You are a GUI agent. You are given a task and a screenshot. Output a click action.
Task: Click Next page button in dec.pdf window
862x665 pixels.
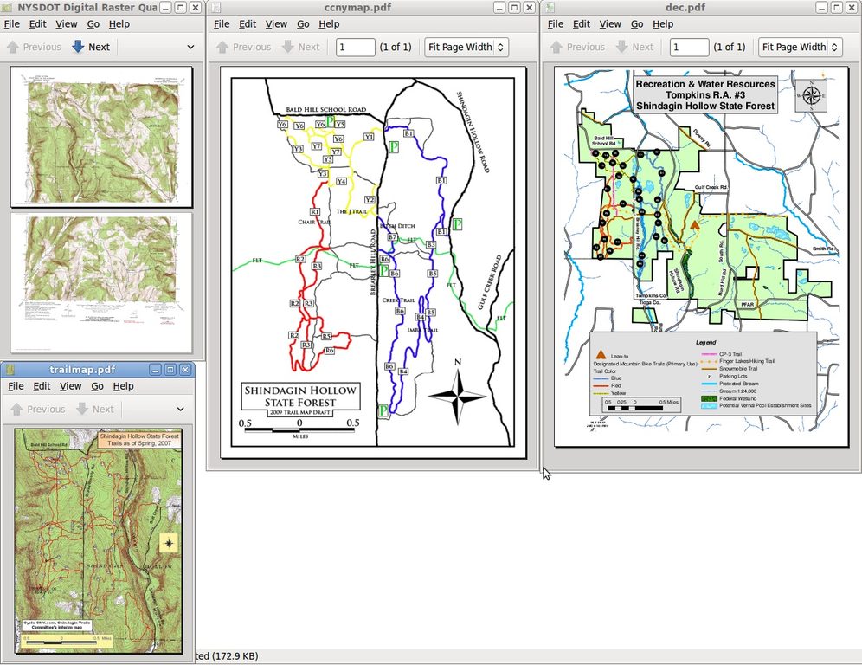click(634, 47)
